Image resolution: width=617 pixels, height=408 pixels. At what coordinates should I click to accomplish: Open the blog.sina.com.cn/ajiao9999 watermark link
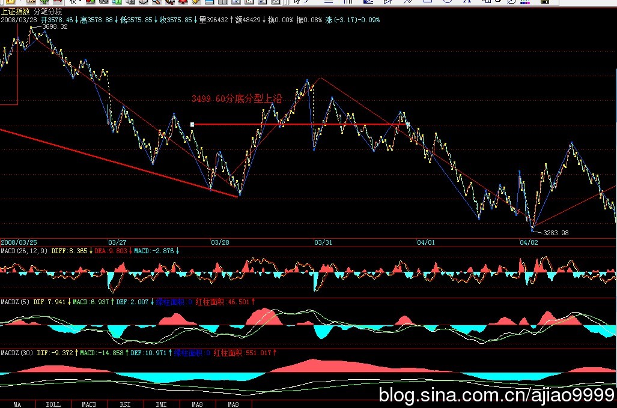[495, 395]
